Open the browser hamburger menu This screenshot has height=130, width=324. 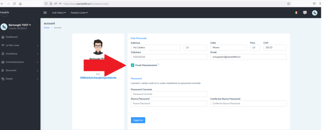320,4
